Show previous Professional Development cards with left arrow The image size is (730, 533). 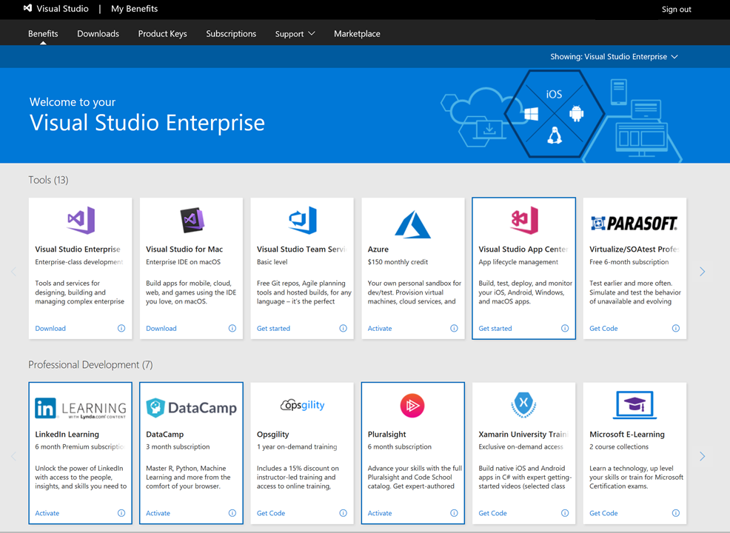[13, 456]
